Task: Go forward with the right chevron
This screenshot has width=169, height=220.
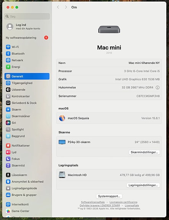Action: [66, 7]
